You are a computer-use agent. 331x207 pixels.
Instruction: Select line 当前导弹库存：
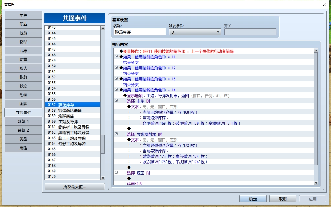[x=213, y=151]
